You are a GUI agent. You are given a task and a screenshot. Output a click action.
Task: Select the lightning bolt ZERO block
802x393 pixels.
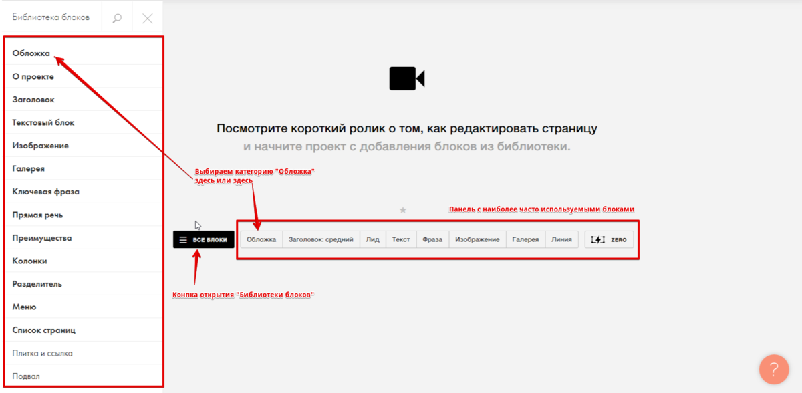pos(608,239)
